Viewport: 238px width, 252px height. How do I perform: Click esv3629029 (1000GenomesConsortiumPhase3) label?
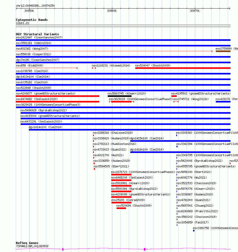pos(141,99)
